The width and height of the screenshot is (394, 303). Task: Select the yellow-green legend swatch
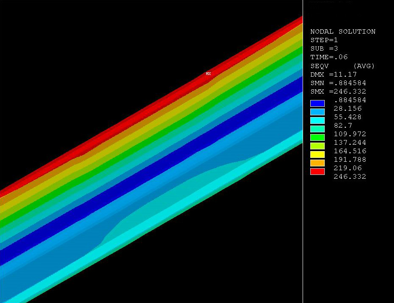(317, 146)
